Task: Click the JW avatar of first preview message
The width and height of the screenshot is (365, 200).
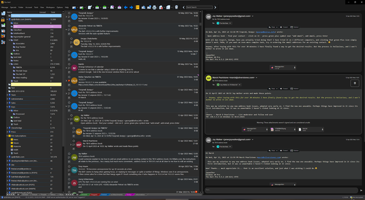Action: click(209, 16)
